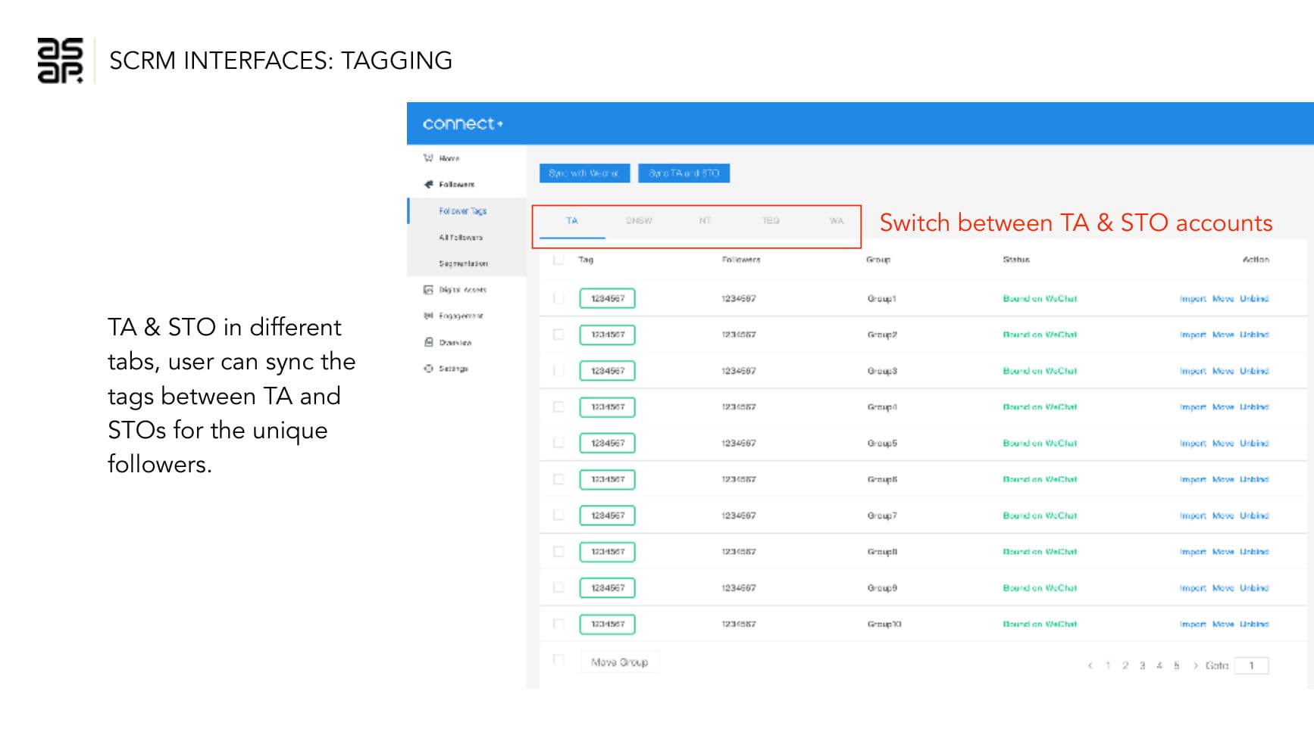Image resolution: width=1314 pixels, height=738 pixels.
Task: Click the Home icon in the sidebar
Action: point(428,158)
